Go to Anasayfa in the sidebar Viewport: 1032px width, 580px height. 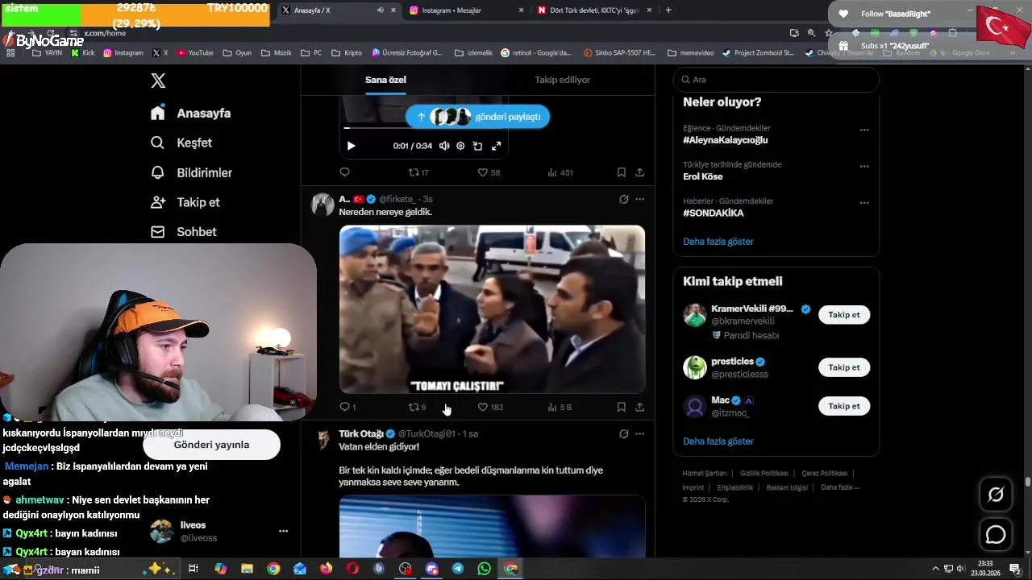[191, 114]
